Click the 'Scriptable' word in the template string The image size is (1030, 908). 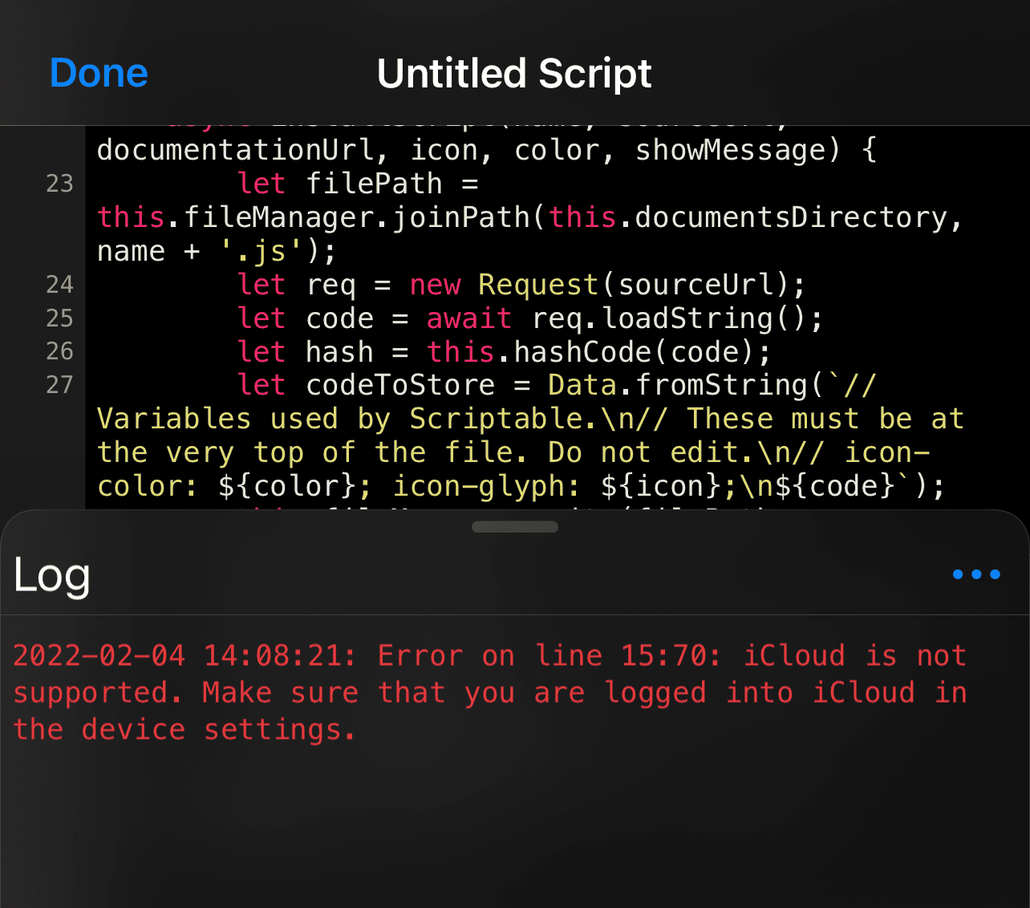coord(497,419)
